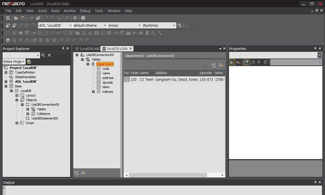325x195 pixels.
Task: Open the Tools menu
Action: point(99,11)
